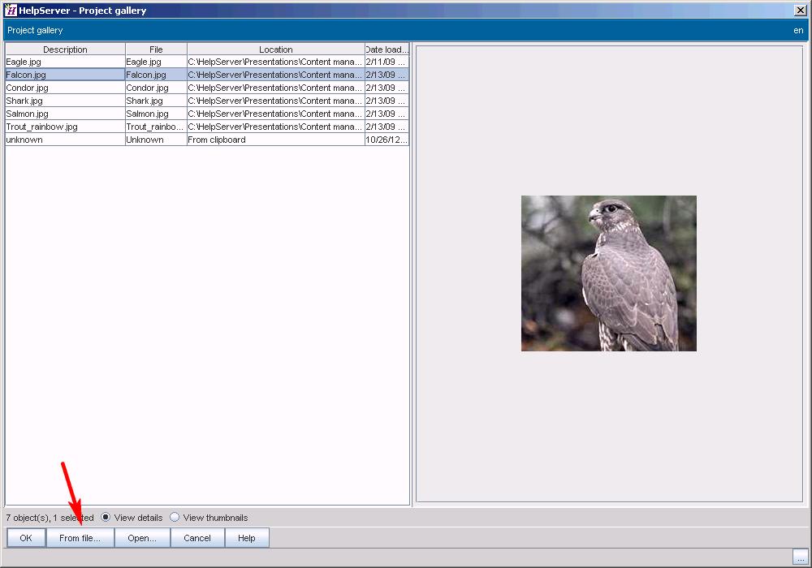This screenshot has height=568, width=812.
Task: Sort by the Location column header
Action: (x=276, y=49)
